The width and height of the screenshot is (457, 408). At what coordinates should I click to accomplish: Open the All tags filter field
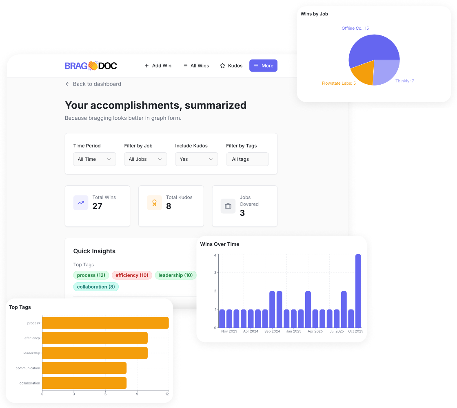click(247, 159)
